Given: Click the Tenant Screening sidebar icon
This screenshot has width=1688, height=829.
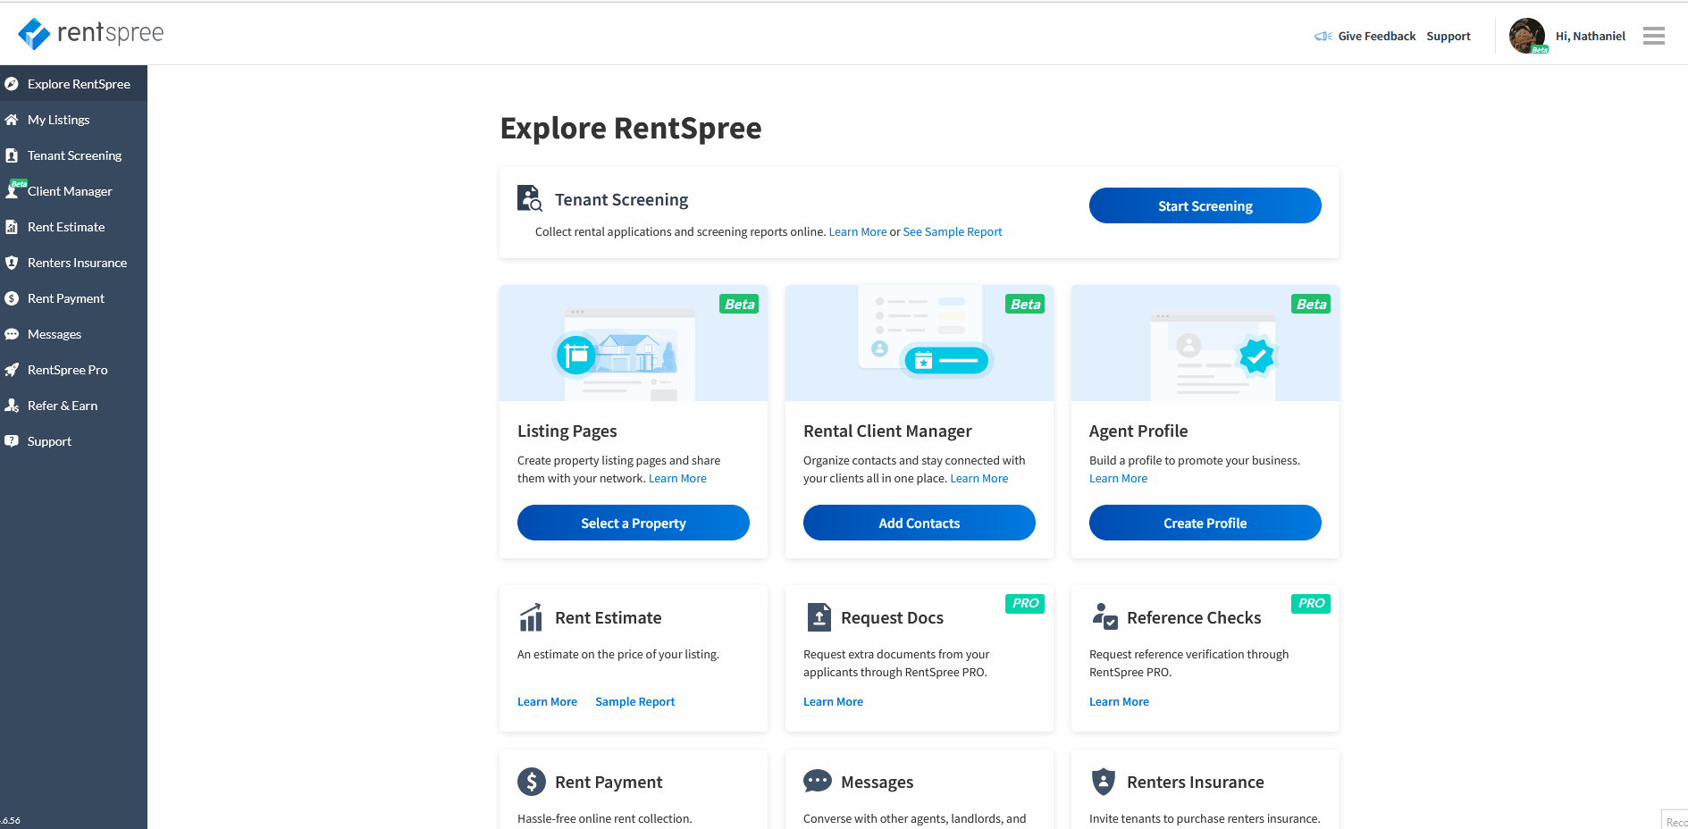Looking at the screenshot, I should (12, 155).
